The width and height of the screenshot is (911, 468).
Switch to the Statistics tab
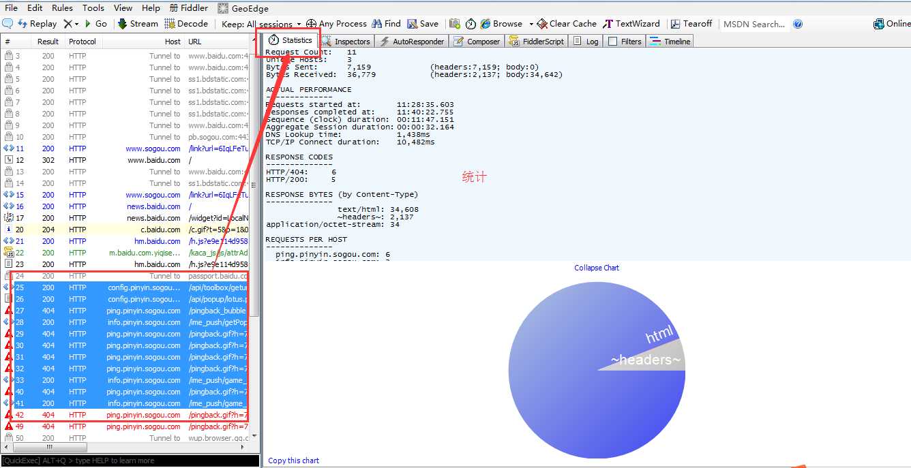click(x=290, y=40)
